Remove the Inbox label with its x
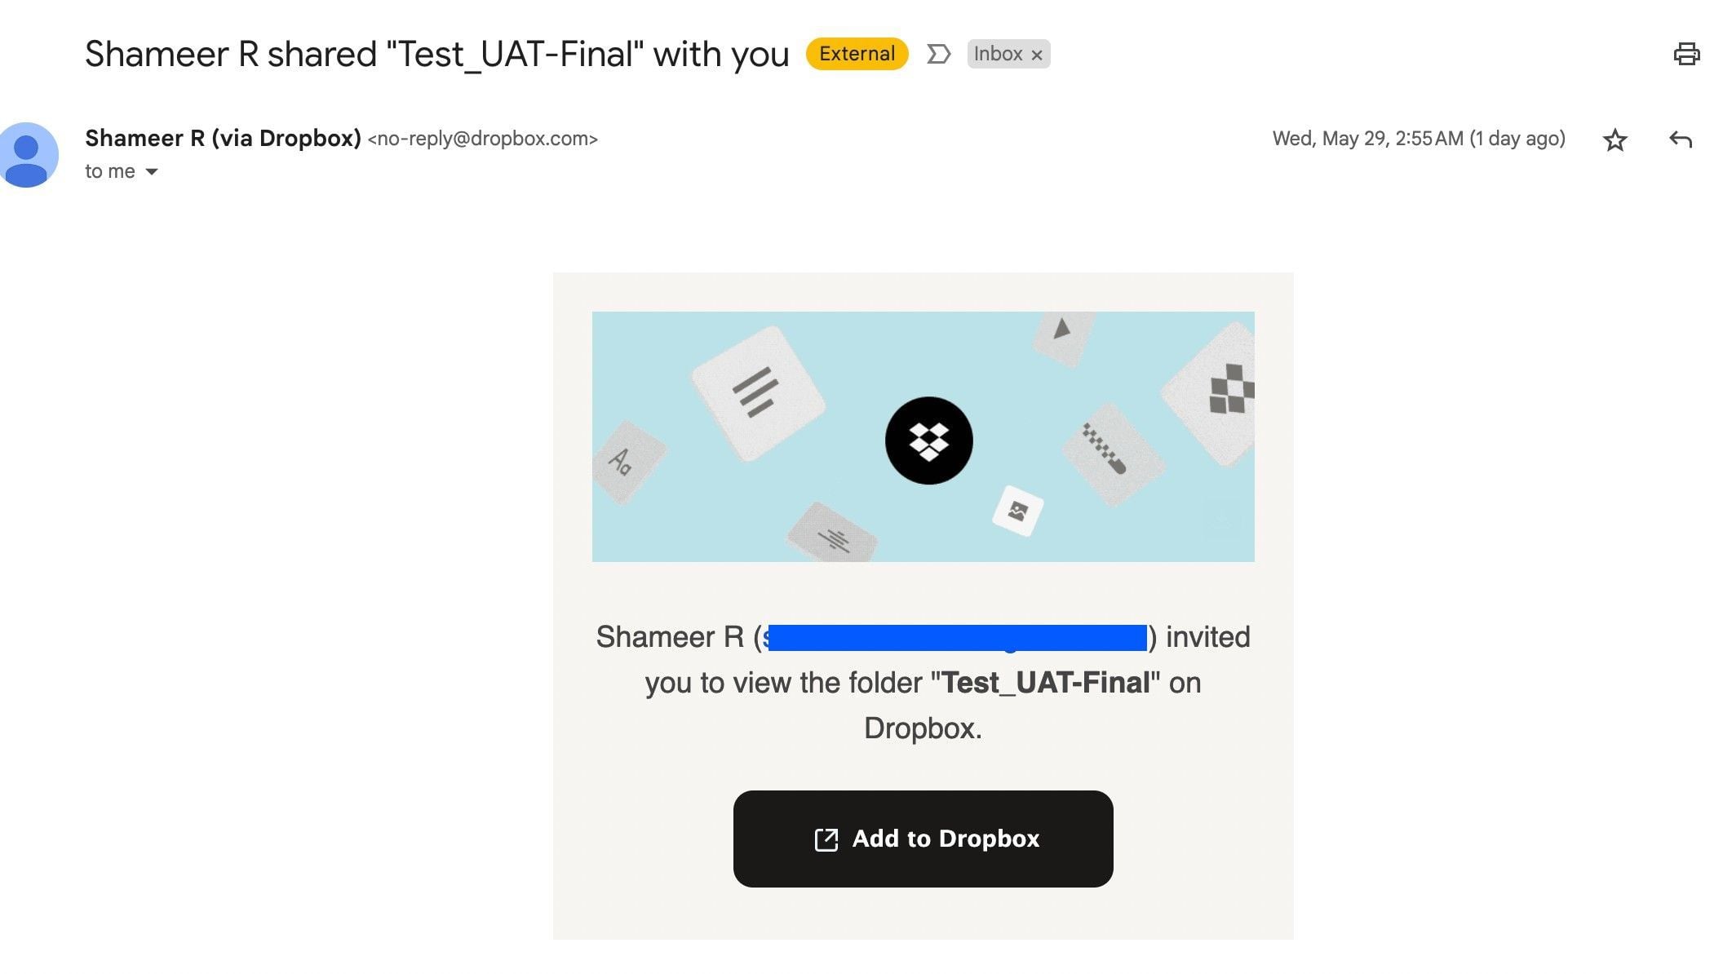This screenshot has height=974, width=1723. [1037, 55]
